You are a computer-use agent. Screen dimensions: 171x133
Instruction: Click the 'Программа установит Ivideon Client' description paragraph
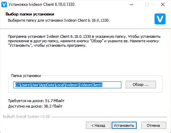coord(84,41)
